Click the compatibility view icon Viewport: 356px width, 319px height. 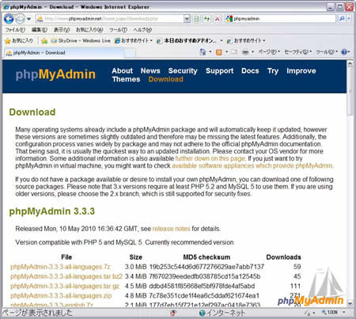[196, 19]
